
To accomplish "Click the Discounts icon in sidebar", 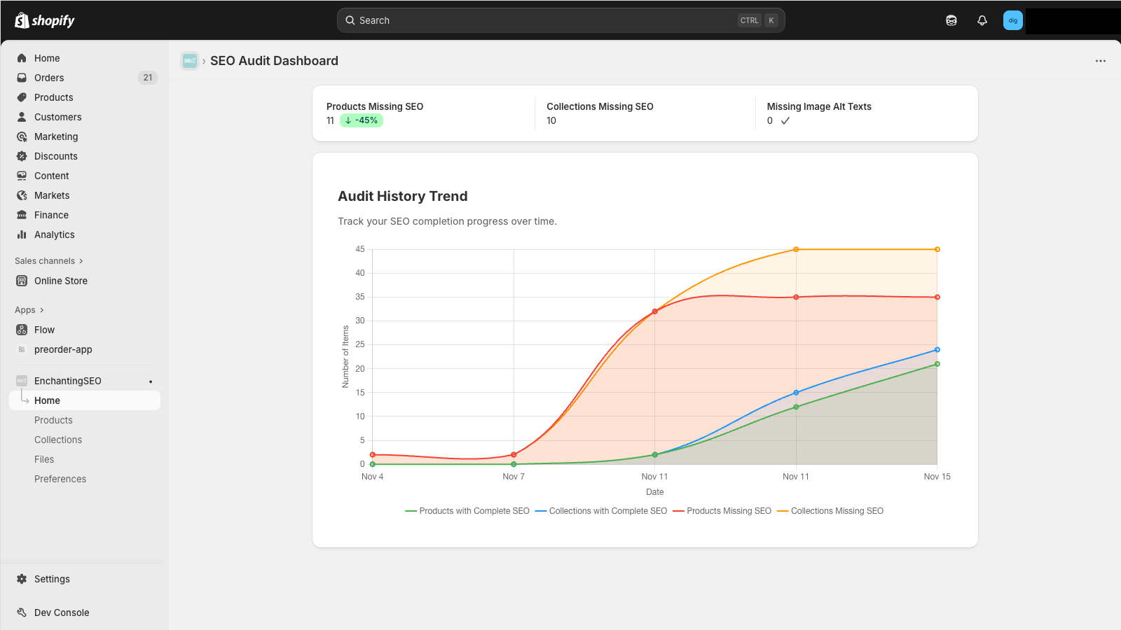I will click(x=22, y=156).
